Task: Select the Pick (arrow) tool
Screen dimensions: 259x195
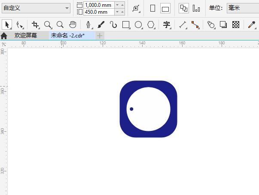Action: coord(7,25)
